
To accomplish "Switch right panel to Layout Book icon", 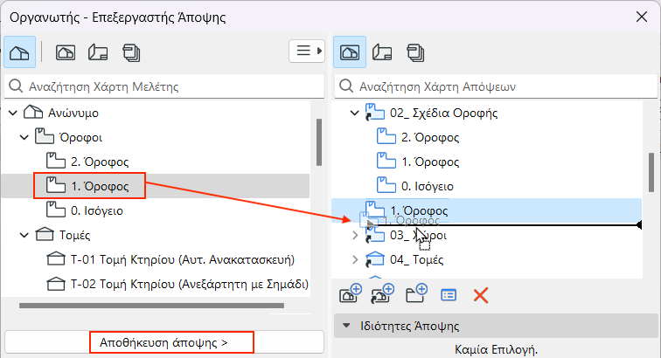I will click(x=382, y=52).
